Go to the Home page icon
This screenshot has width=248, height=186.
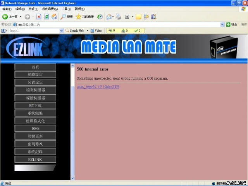[x=54, y=17]
